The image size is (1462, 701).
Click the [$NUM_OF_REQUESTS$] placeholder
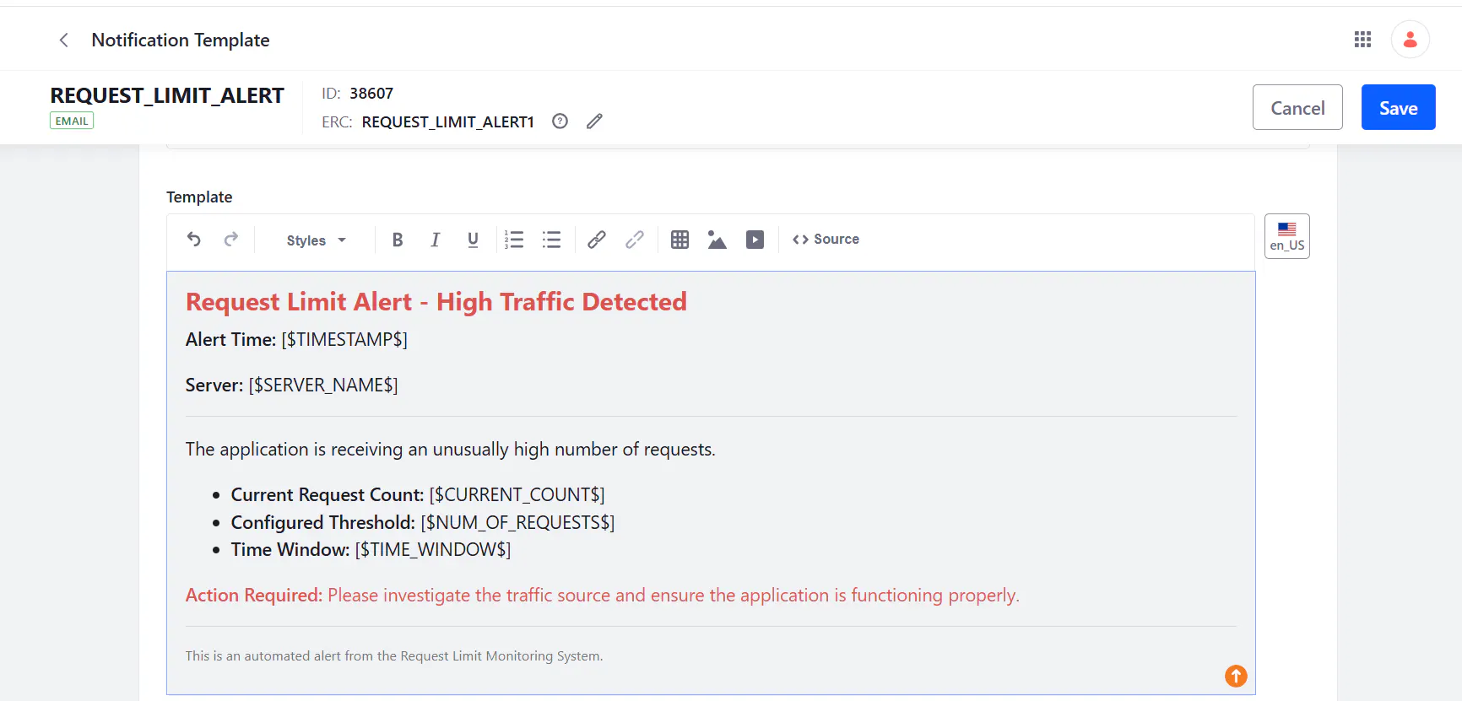[517, 523]
